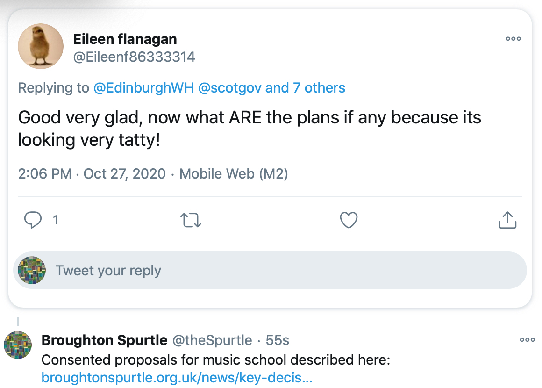The height and width of the screenshot is (388, 542).
Task: Like the tweet with heart icon
Action: tap(349, 220)
